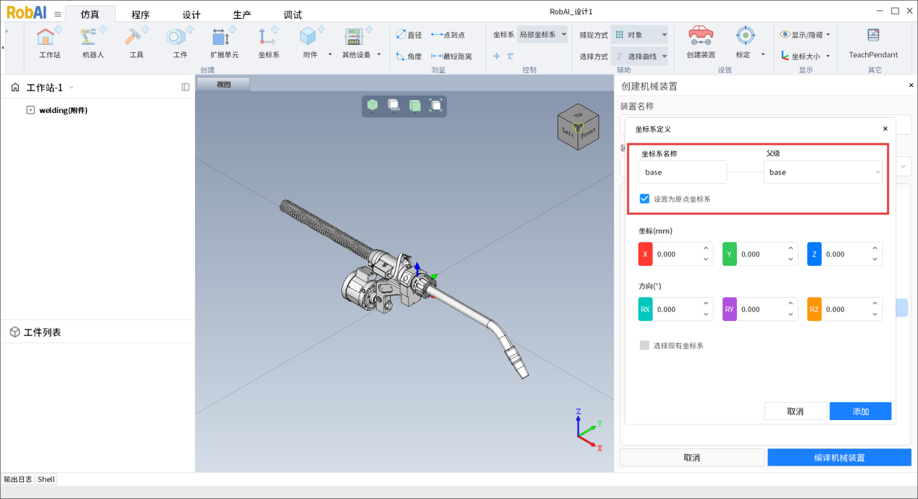Open 选择方式 选择曲线 dropdown
This screenshot has width=918, height=499.
[639, 56]
